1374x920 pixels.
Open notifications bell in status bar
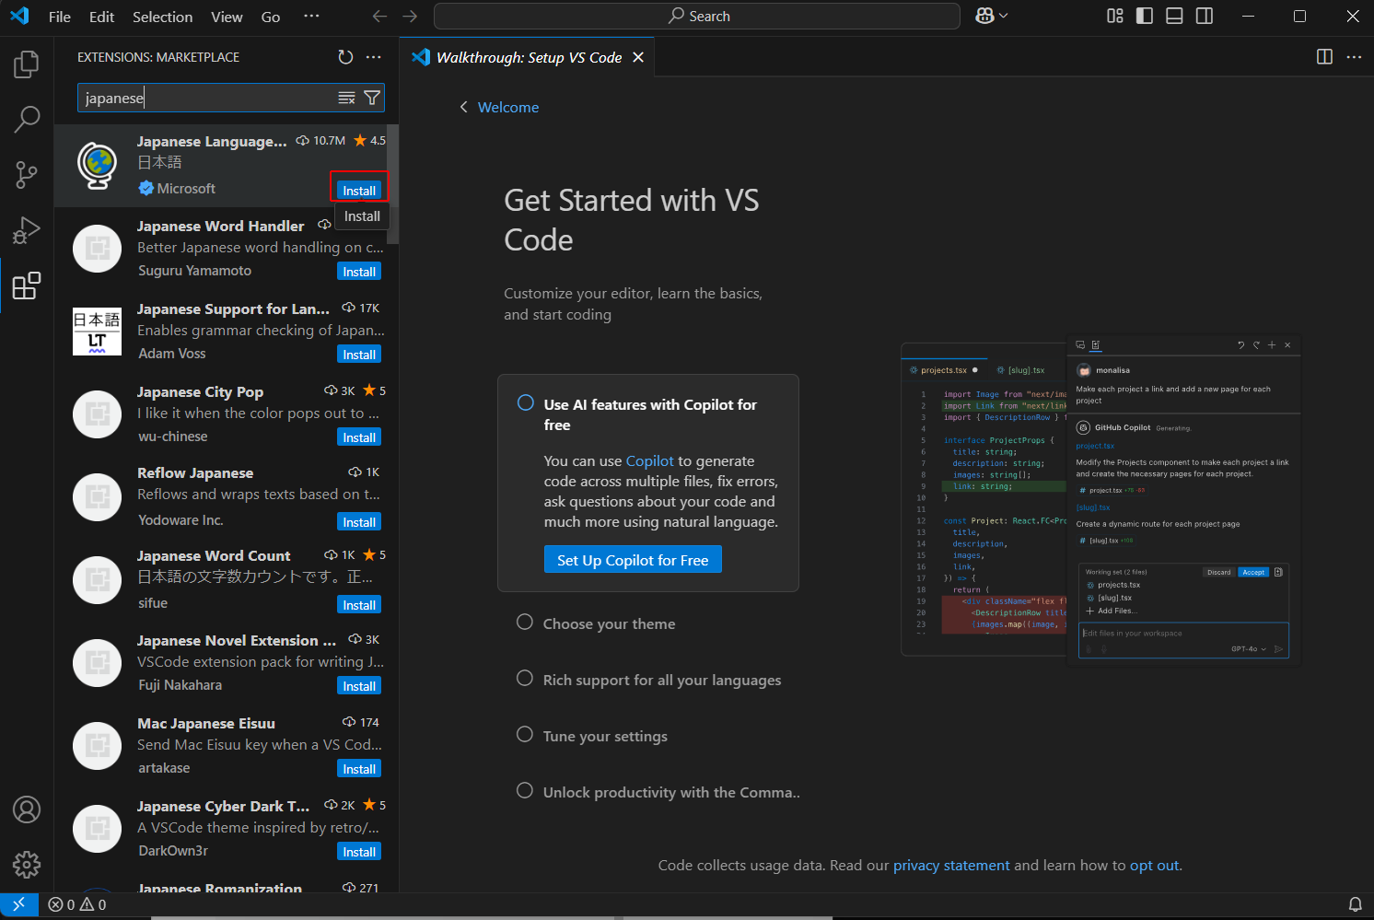click(1355, 905)
